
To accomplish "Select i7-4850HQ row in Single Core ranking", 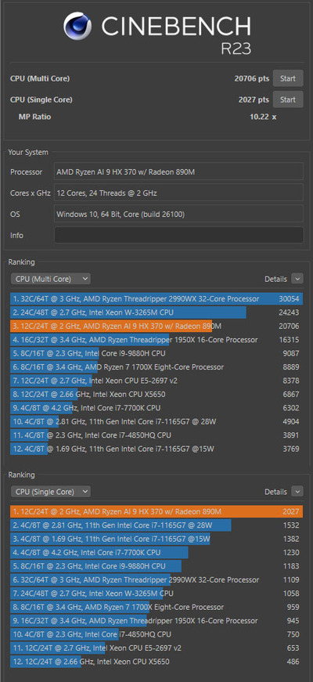I will [156, 634].
